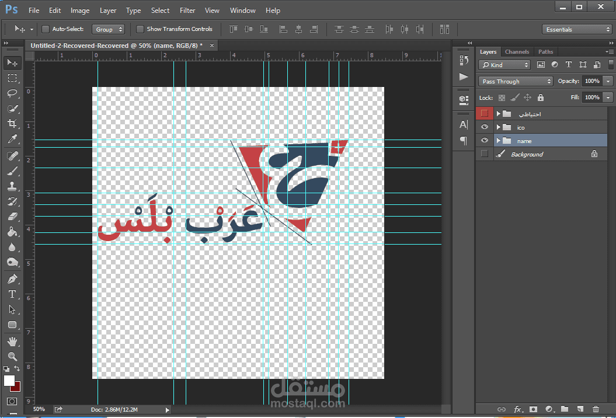Swap foreground and background colors icon

point(17,368)
